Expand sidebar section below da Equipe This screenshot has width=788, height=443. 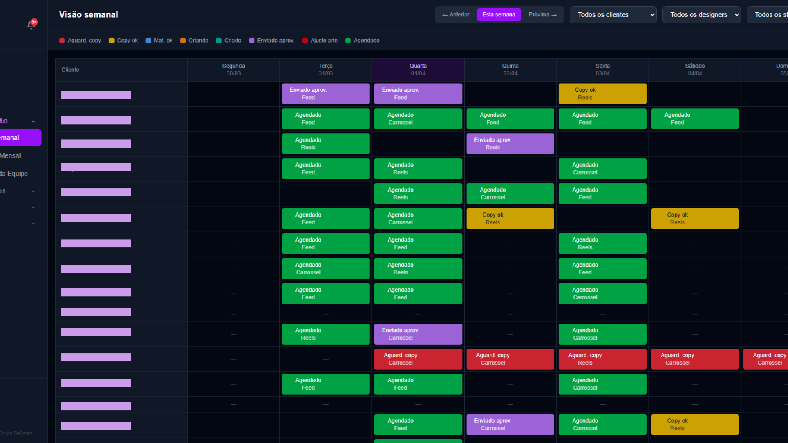pos(33,191)
